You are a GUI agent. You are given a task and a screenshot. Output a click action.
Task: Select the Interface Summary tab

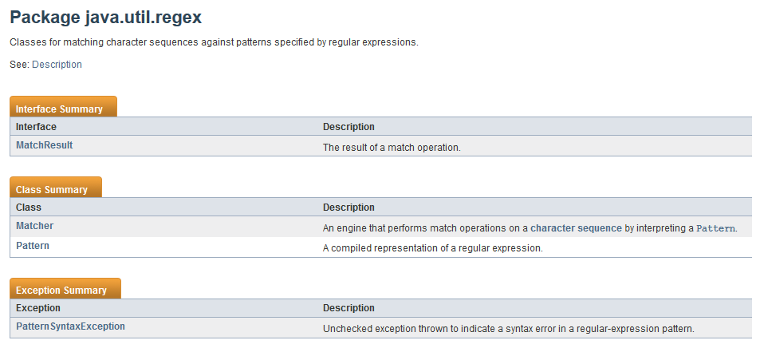[x=60, y=109]
